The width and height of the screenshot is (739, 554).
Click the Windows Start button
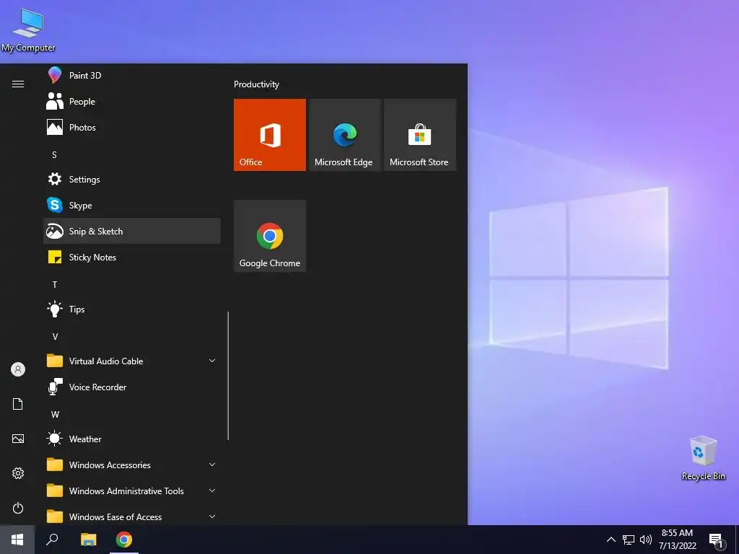point(17,540)
